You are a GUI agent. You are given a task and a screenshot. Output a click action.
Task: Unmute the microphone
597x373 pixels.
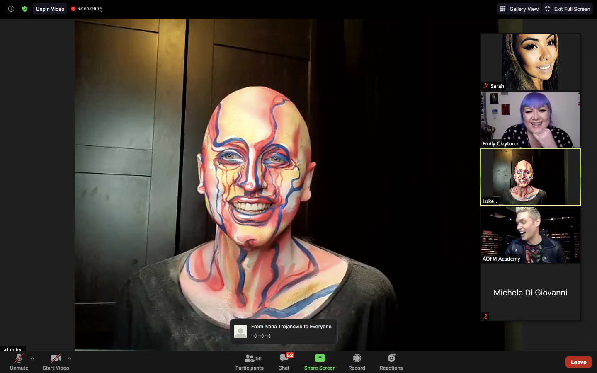[x=19, y=361]
